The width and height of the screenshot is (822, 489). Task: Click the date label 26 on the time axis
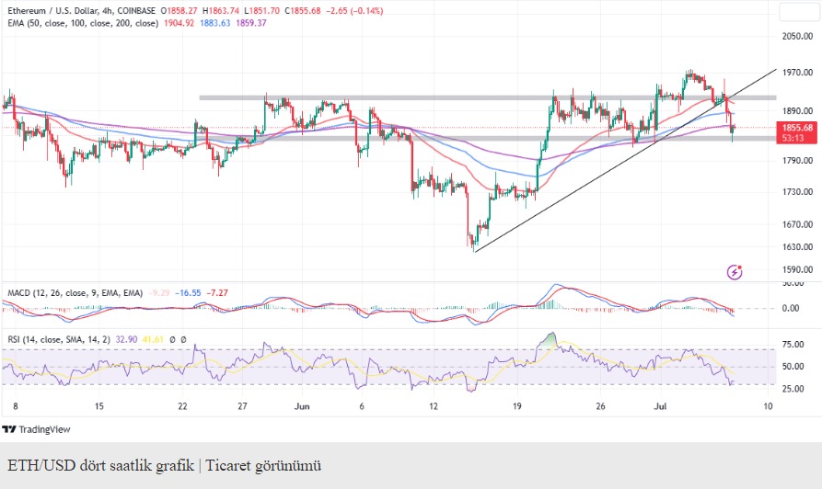(x=600, y=406)
